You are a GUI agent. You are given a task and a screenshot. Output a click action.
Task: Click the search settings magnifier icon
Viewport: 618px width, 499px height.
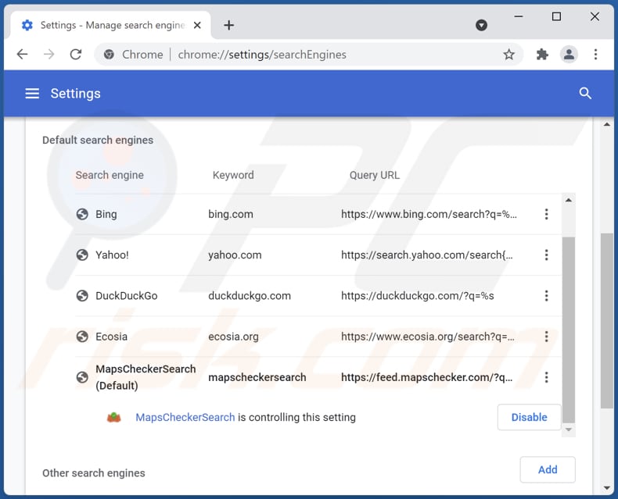[585, 94]
